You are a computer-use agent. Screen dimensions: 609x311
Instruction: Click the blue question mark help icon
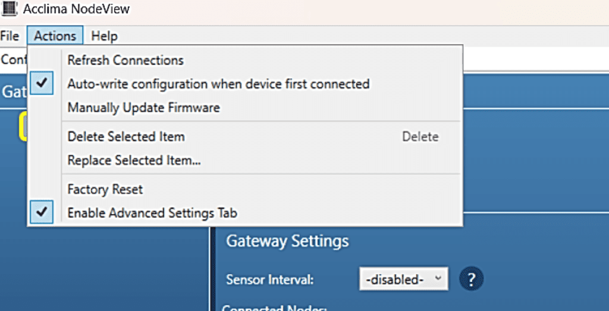pyautogui.click(x=472, y=278)
